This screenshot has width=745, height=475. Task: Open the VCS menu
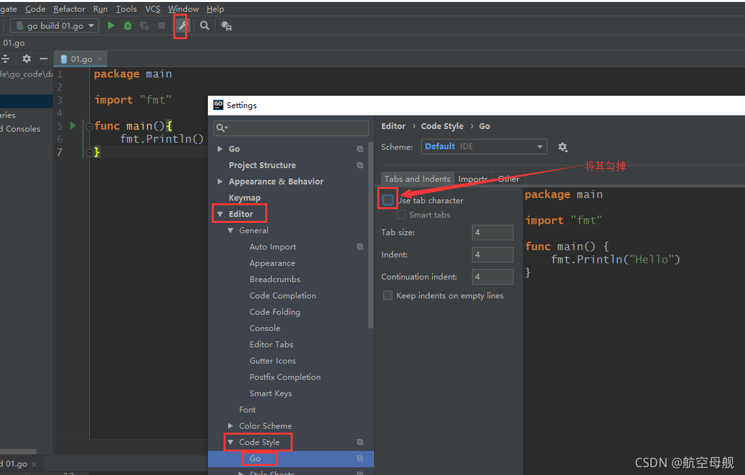pyautogui.click(x=153, y=9)
